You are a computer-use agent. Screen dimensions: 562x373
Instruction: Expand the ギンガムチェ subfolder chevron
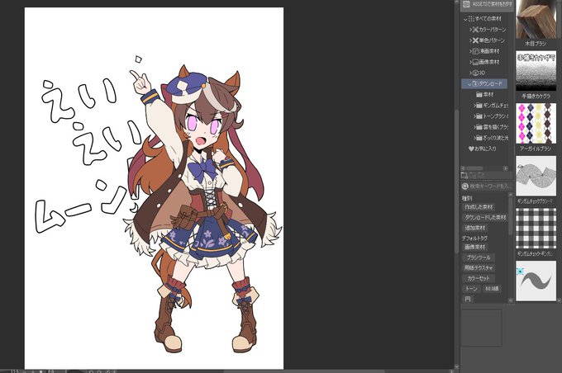pos(474,106)
